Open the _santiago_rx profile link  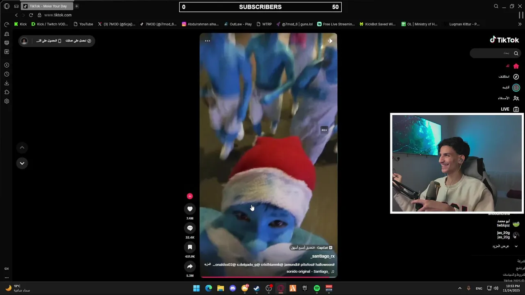click(322, 256)
